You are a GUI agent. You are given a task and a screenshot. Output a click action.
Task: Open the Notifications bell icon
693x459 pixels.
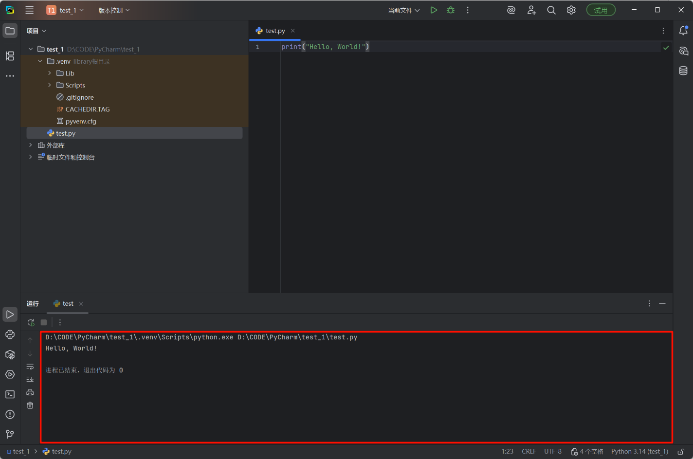tap(683, 31)
